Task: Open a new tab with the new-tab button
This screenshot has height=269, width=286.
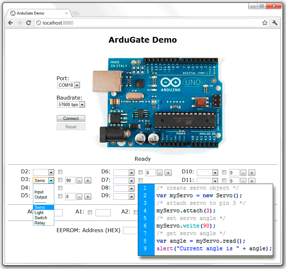Action: [76, 13]
